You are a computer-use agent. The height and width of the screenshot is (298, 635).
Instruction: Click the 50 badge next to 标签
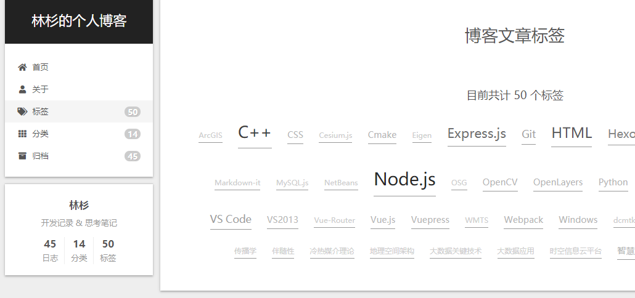pos(133,112)
